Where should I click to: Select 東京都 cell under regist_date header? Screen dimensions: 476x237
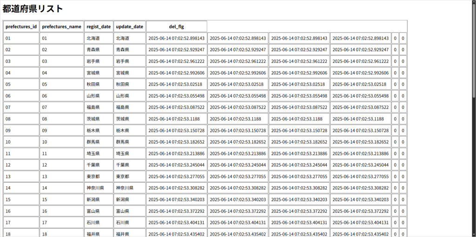click(x=99, y=177)
